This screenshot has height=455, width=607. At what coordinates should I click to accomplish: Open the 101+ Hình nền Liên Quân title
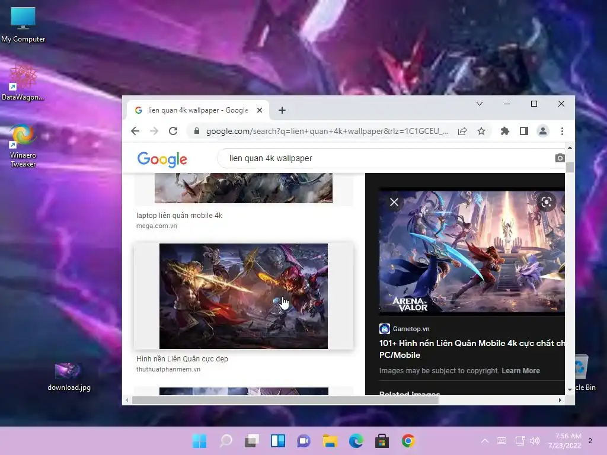click(x=472, y=349)
